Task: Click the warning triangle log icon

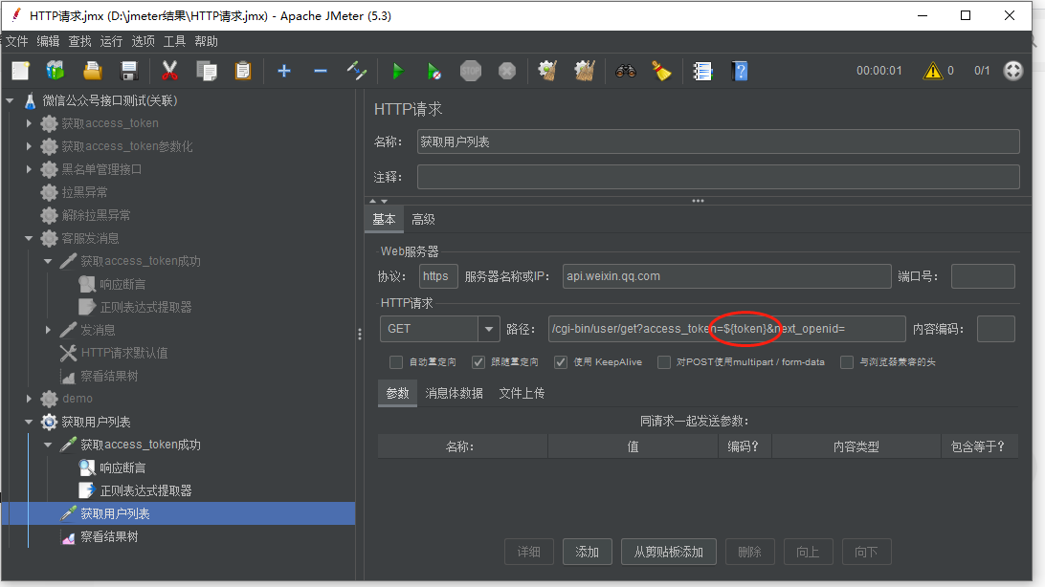Action: click(x=932, y=71)
